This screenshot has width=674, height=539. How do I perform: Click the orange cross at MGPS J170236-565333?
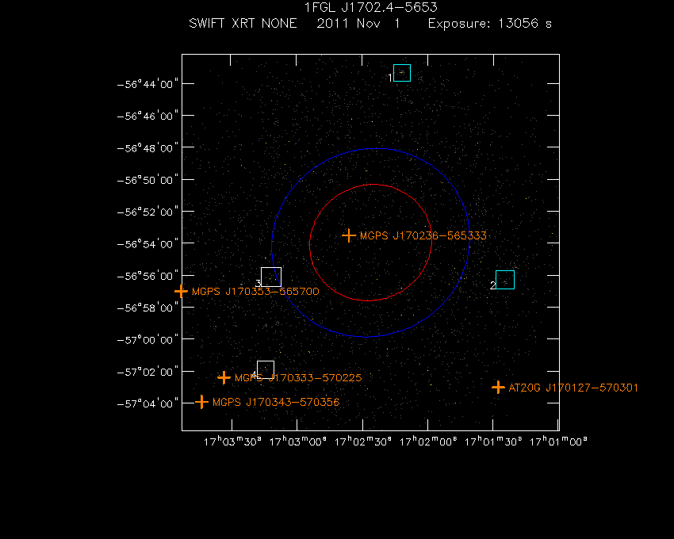tap(349, 235)
